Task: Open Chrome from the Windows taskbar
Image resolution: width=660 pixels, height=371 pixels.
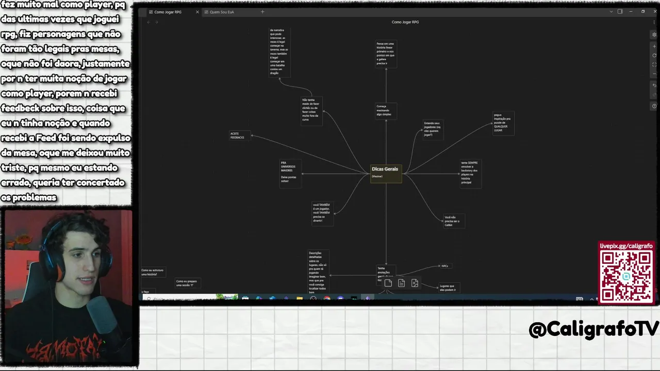Action: point(326,298)
